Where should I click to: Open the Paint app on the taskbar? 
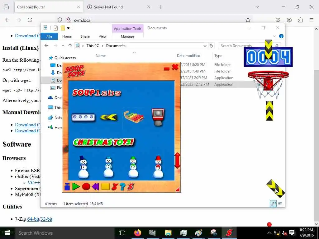pos(198,233)
